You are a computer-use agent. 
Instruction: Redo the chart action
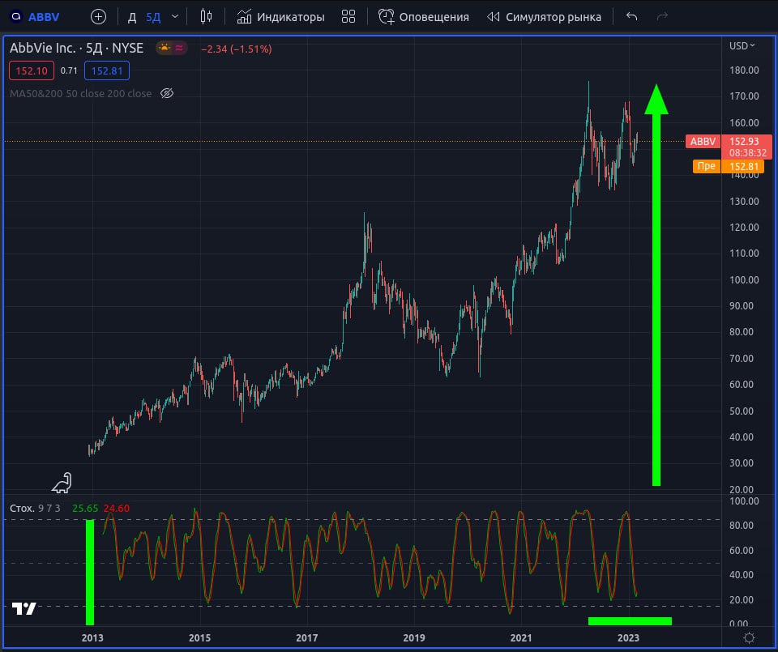coord(662,17)
